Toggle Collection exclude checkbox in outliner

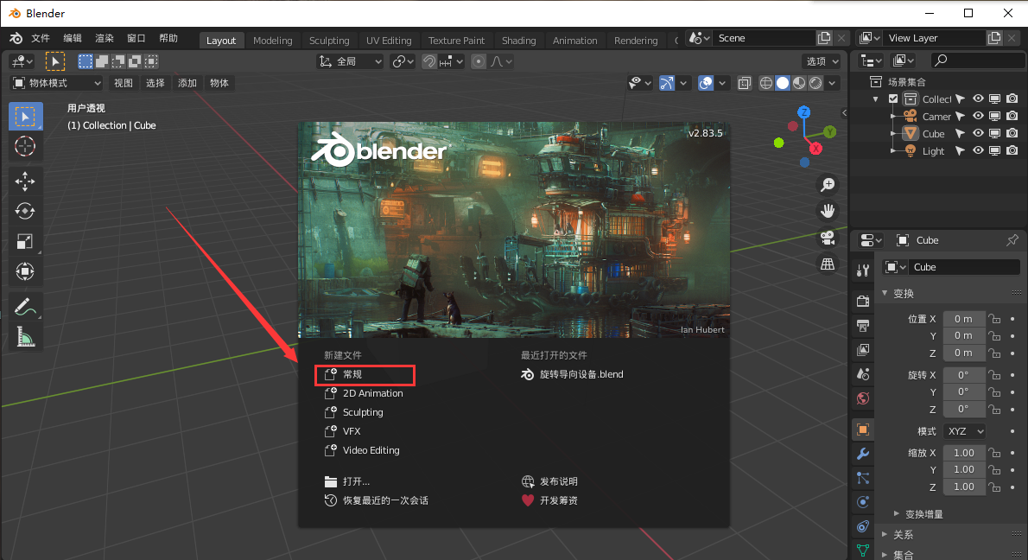893,99
